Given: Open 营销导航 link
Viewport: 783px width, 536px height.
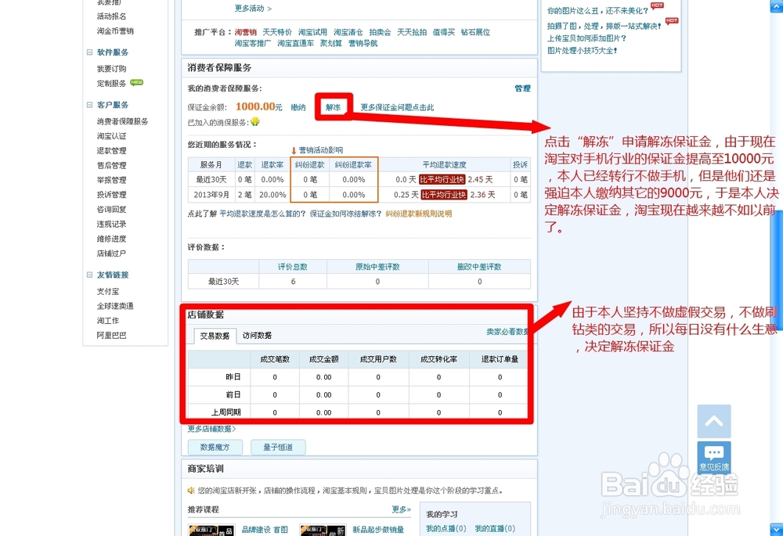Looking at the screenshot, I should [x=363, y=43].
